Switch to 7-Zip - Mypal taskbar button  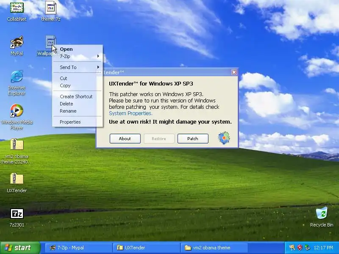pyautogui.click(x=79, y=248)
